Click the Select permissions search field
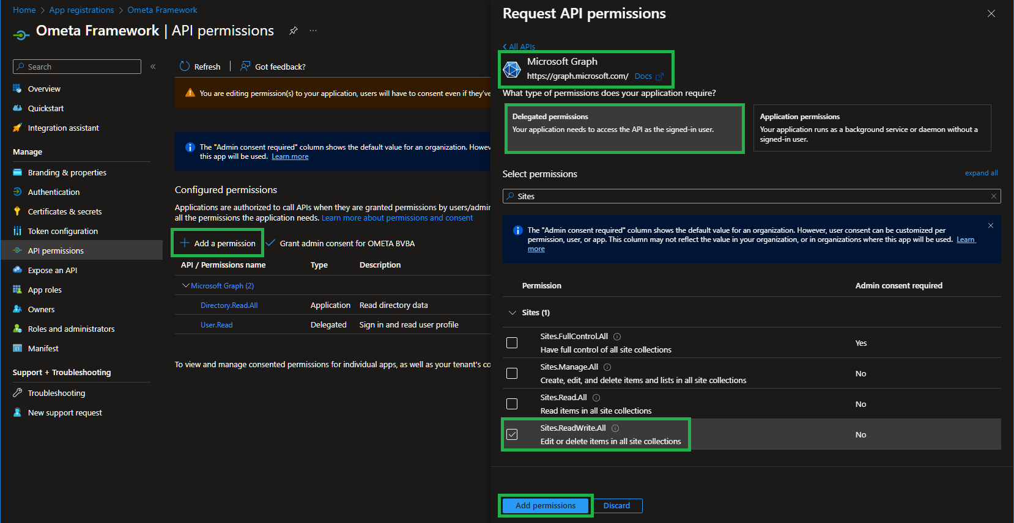 point(752,196)
